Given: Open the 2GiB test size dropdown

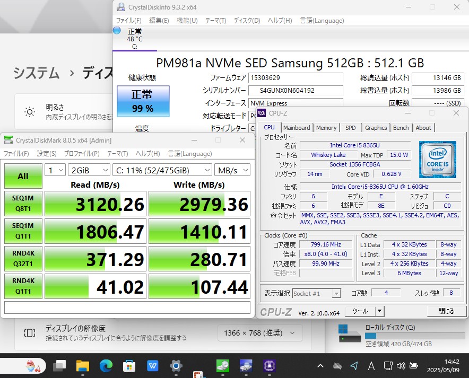Looking at the screenshot, I should click(x=89, y=170).
